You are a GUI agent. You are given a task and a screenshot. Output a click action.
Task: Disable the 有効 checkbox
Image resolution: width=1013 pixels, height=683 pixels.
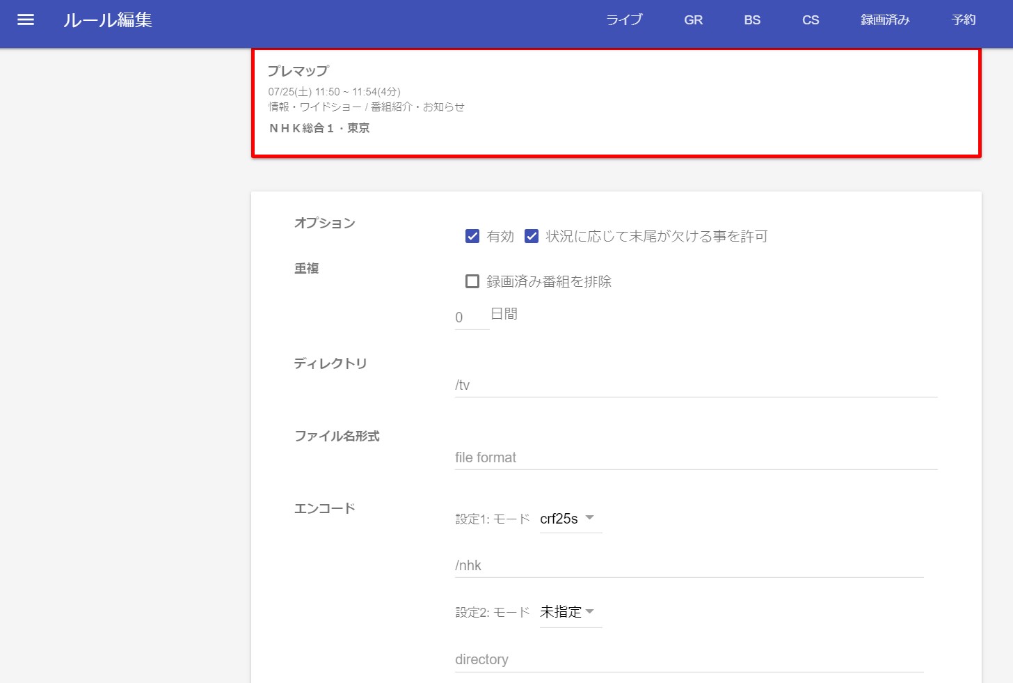pos(472,237)
